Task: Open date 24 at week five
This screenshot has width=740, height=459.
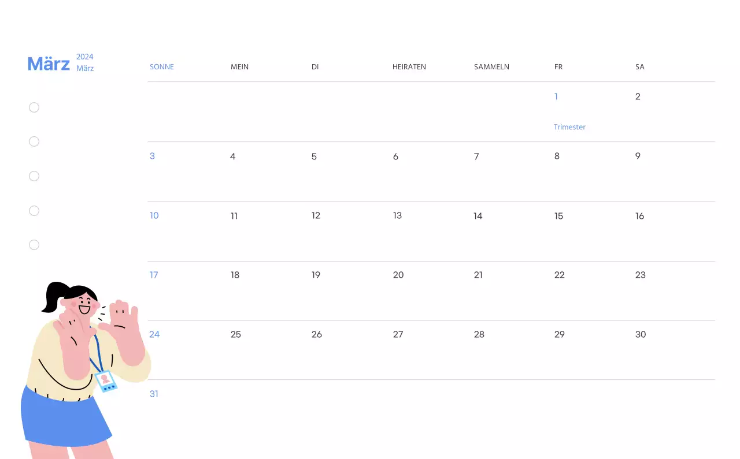Action: [154, 334]
